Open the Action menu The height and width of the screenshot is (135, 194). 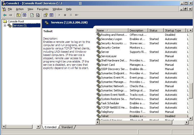tap(20, 9)
